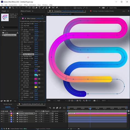Image resolution: width=130 pixels, height=130 pixels.
Task: Select the Zoom magnifier tool
Action: [13, 8]
